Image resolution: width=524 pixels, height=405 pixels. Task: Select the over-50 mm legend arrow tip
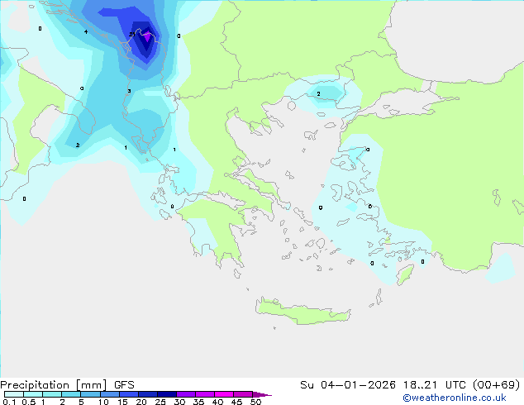point(262,394)
